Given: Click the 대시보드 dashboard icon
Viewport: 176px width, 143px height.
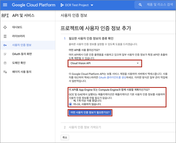Looking at the screenshot, I should (5, 27).
